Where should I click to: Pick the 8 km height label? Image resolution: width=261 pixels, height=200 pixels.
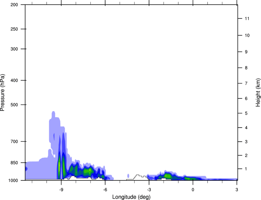[246, 68]
